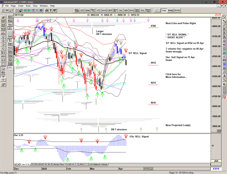Select the CCI indicator toolbar button
227x174 pixels.
pos(83,10)
